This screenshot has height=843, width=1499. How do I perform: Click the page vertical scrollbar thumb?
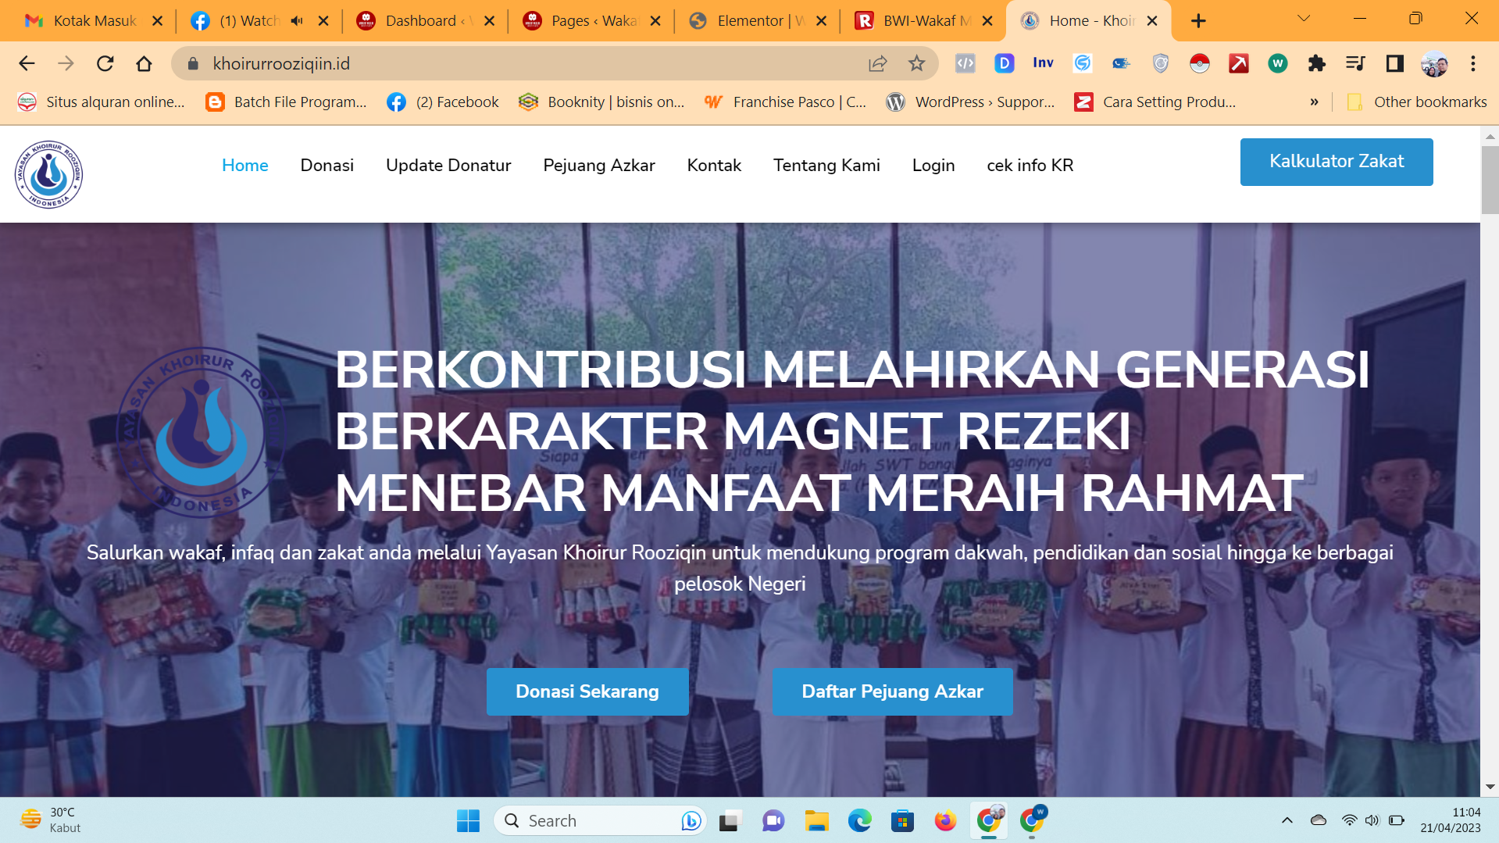point(1489,180)
